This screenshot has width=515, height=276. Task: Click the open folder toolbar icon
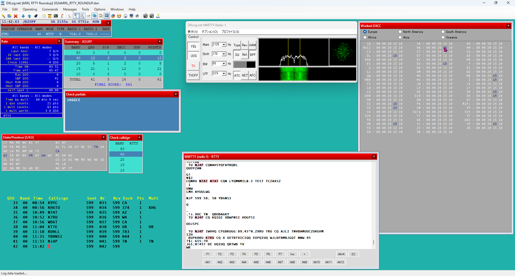click(9, 16)
